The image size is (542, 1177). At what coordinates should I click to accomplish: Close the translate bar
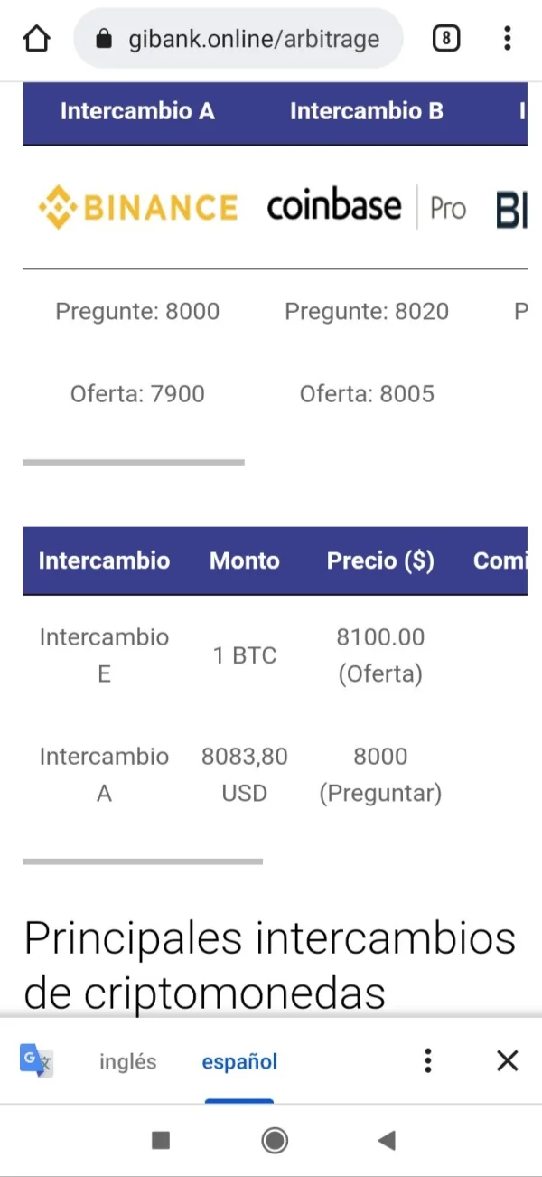tap(508, 1060)
